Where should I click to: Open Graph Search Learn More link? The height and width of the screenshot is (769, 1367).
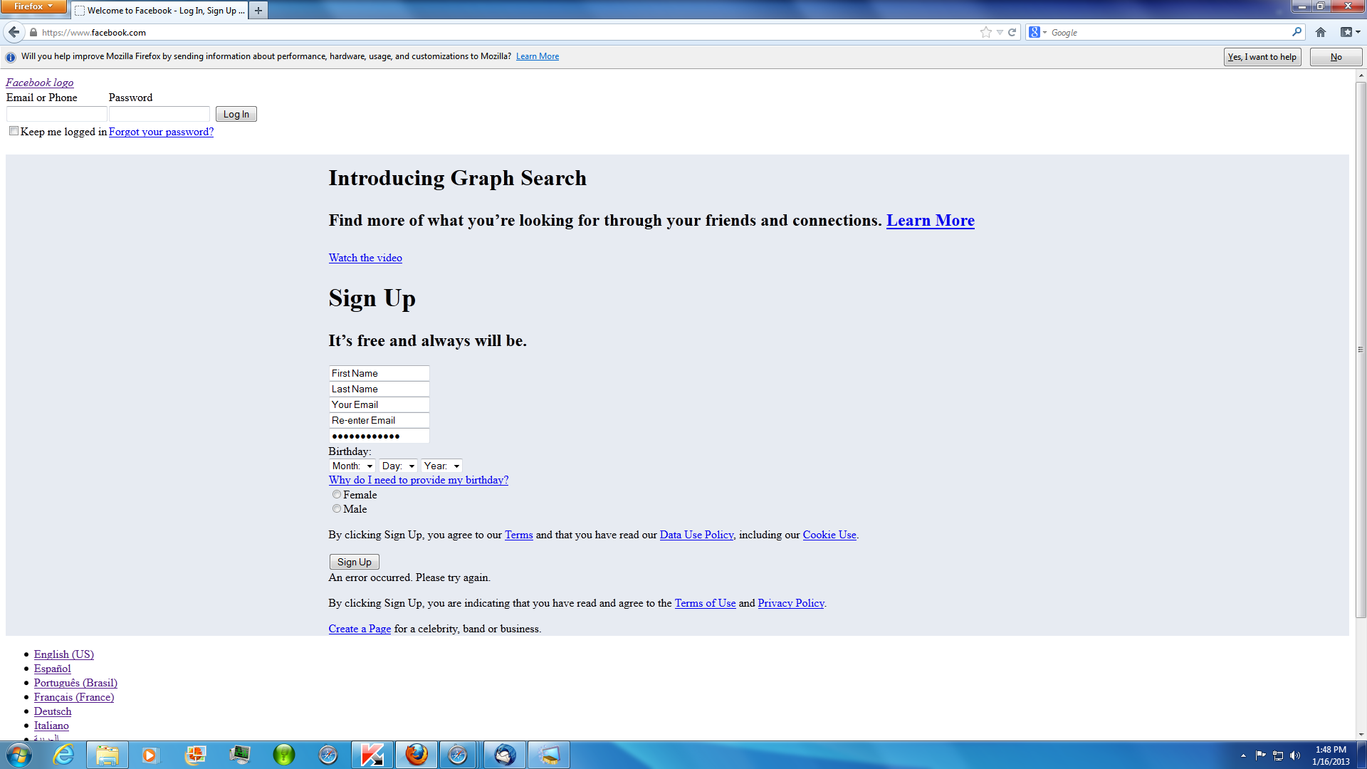930,221
